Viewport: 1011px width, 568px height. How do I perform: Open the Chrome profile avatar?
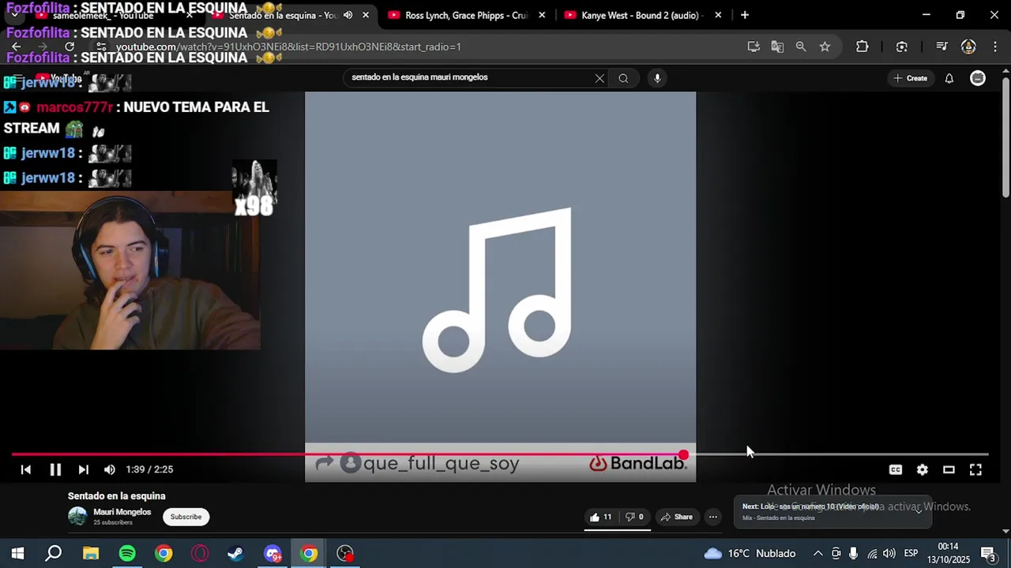tap(968, 47)
